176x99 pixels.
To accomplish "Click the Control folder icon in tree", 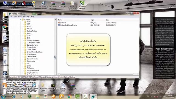I will 23,20.
